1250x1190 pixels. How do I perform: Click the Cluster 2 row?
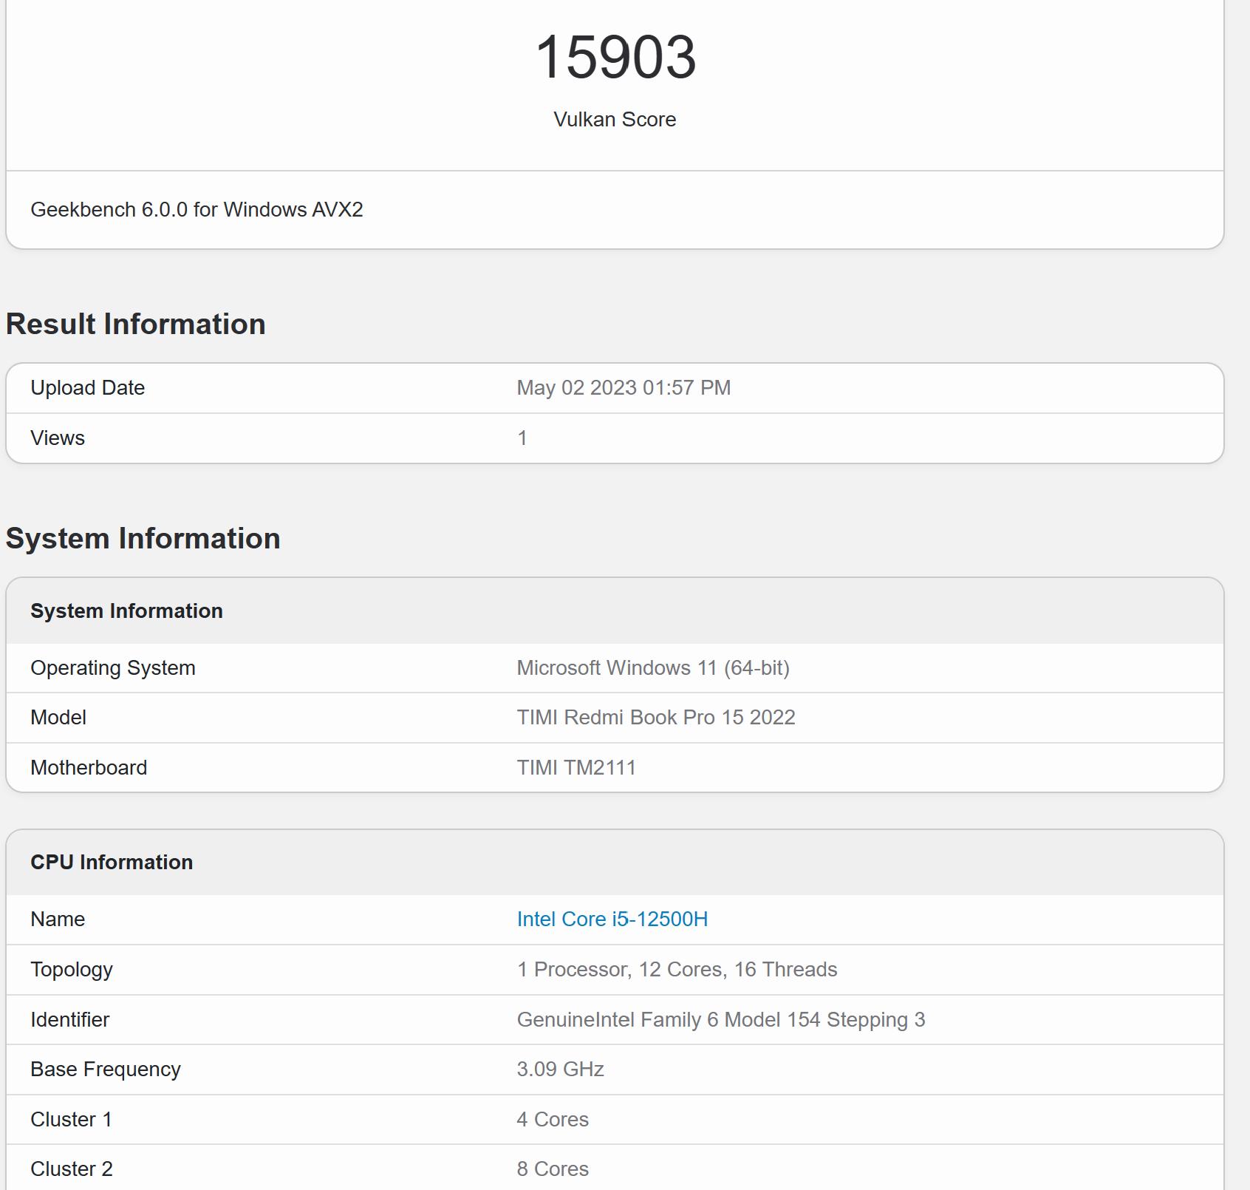70,1169
